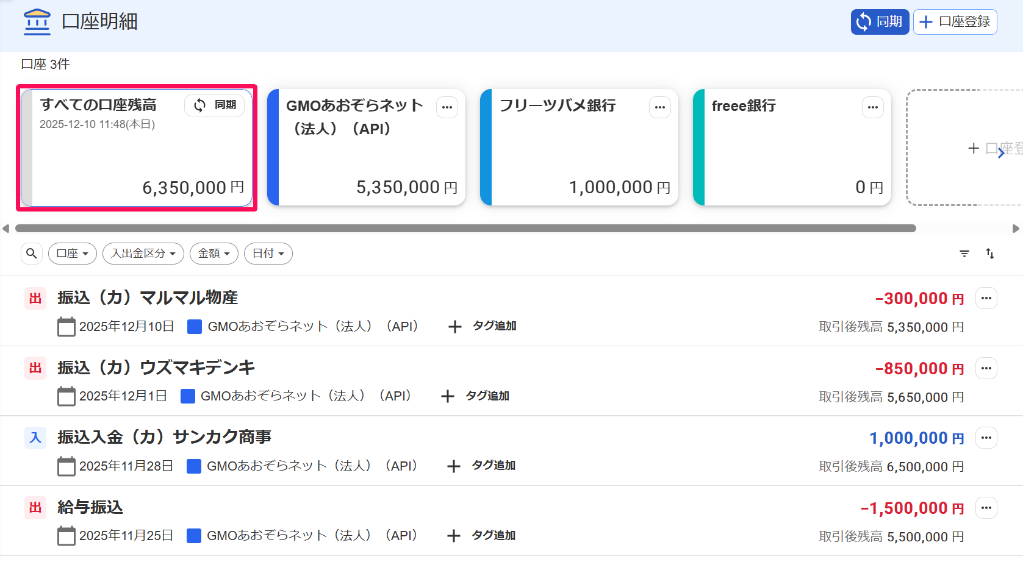
Task: Click 取引後残高 5,650,000 円
Action: [x=891, y=397]
